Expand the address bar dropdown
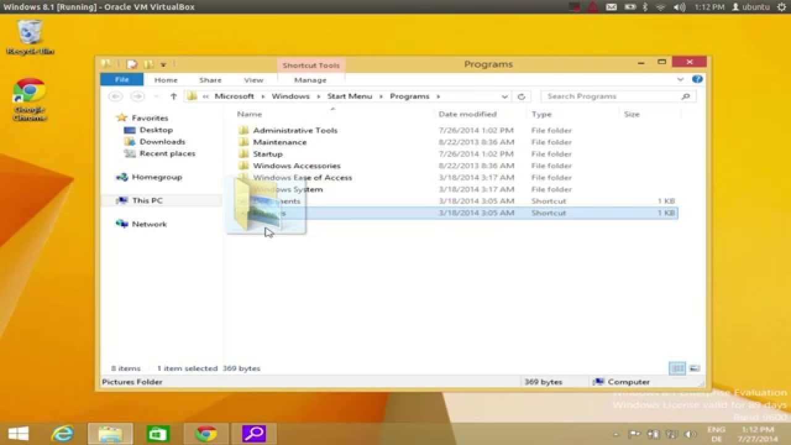791x445 pixels. click(505, 96)
